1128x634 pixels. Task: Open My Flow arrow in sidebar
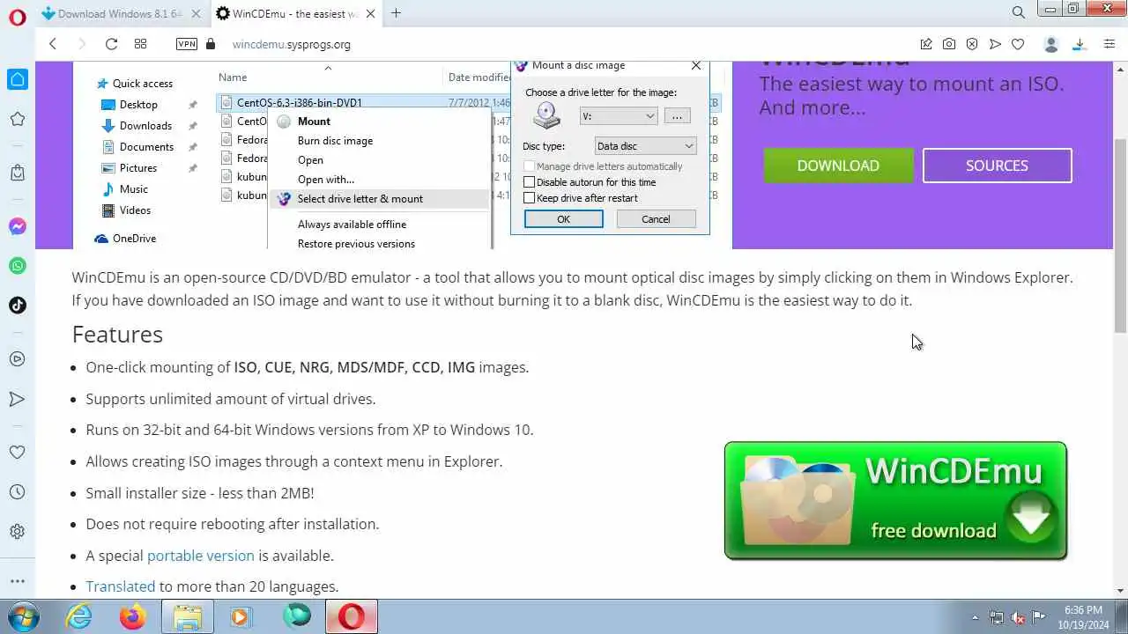[x=18, y=399]
